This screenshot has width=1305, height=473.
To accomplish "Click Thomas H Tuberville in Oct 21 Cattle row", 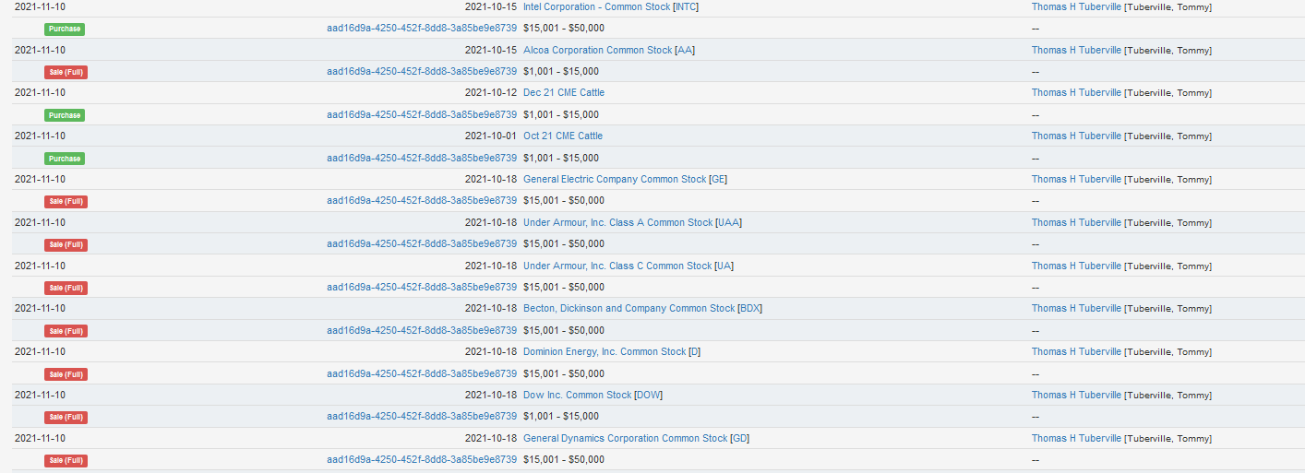I will click(1076, 136).
